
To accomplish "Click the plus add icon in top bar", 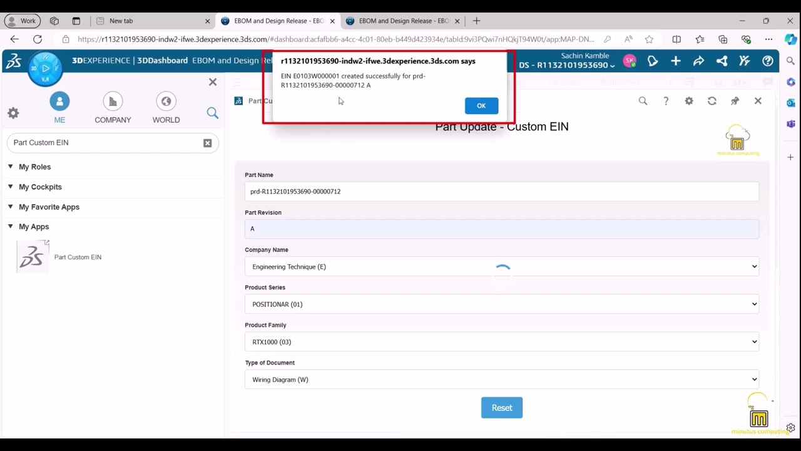I will click(676, 61).
